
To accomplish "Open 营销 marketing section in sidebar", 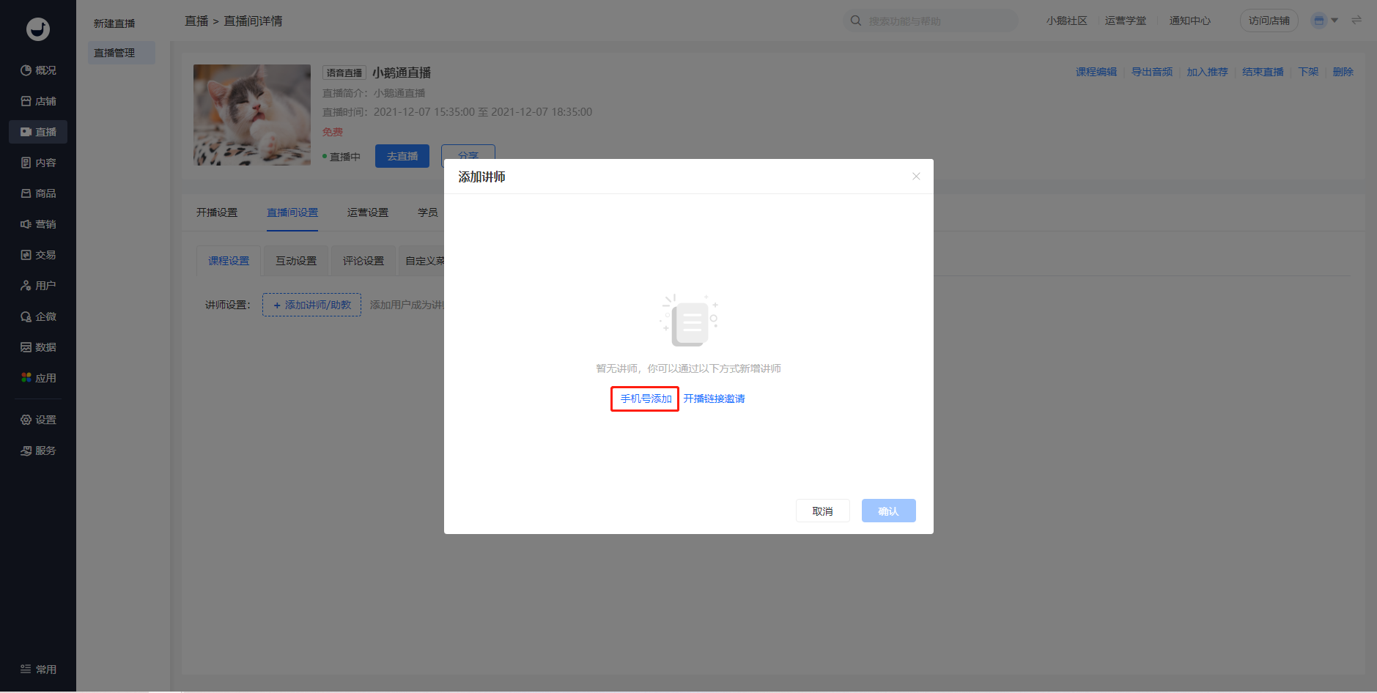I will pyautogui.click(x=38, y=224).
